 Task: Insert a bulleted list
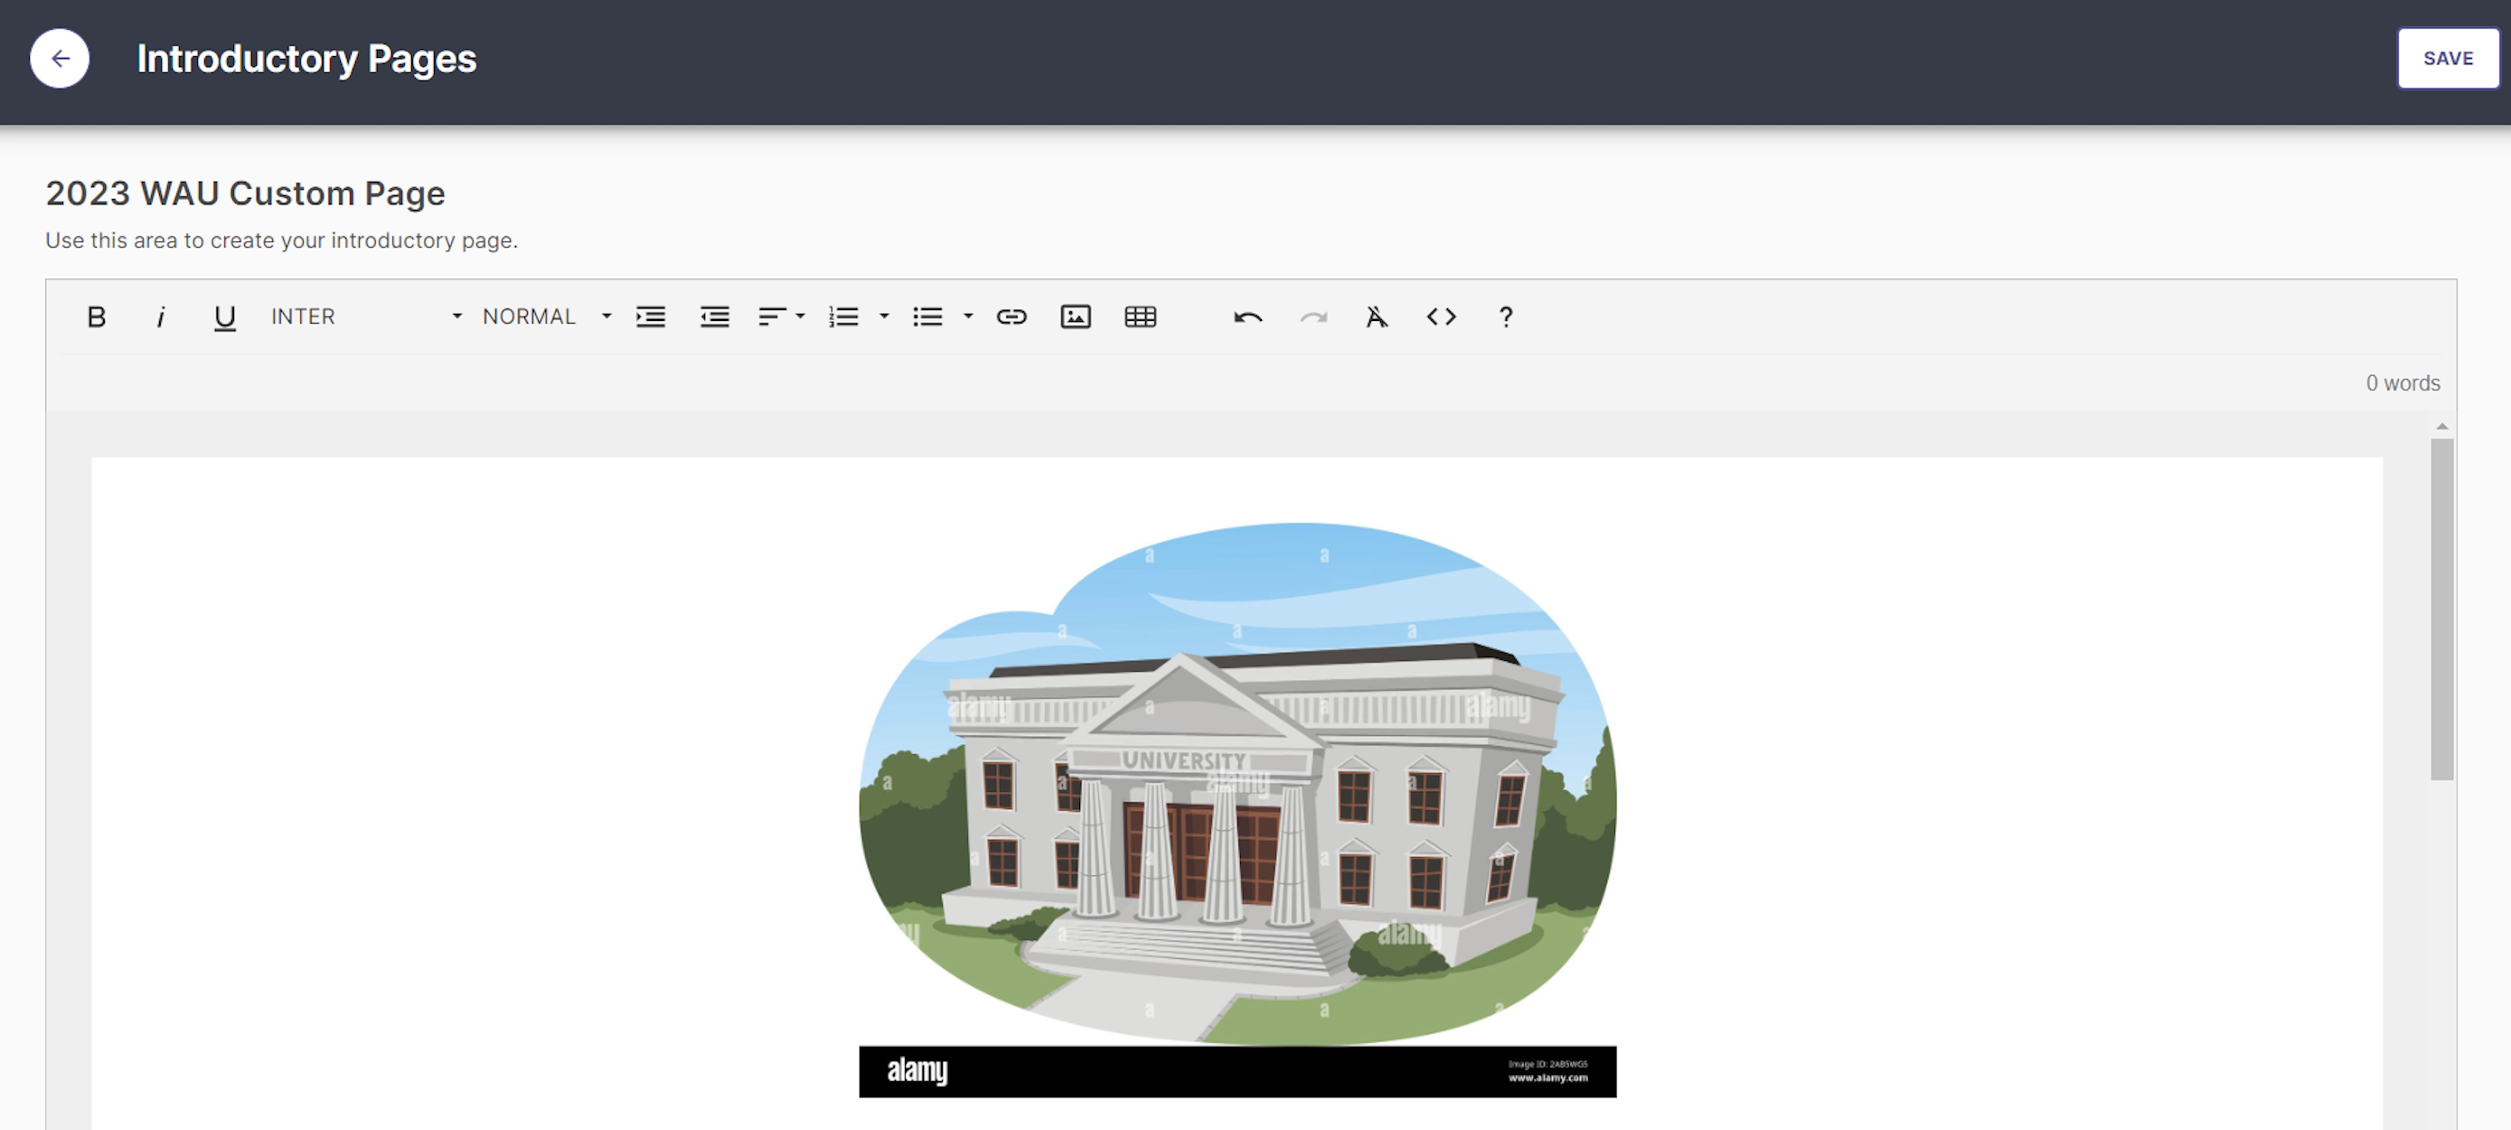927,317
